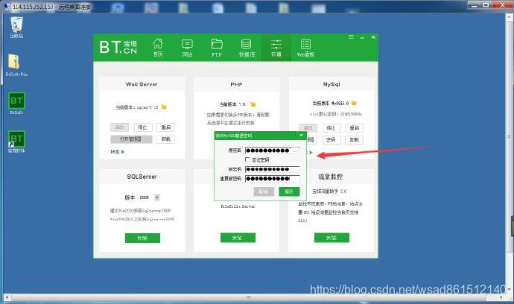Open the BtSoft-Win zip folder icon

pyautogui.click(x=16, y=65)
